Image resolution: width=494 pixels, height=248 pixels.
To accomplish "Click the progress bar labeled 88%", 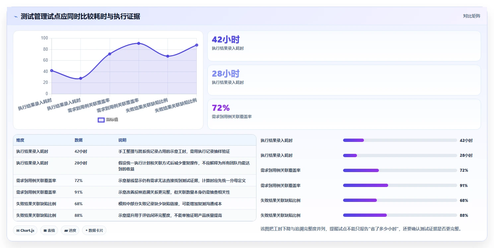I will [x=400, y=215].
